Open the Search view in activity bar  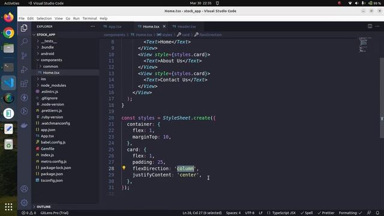point(24,42)
